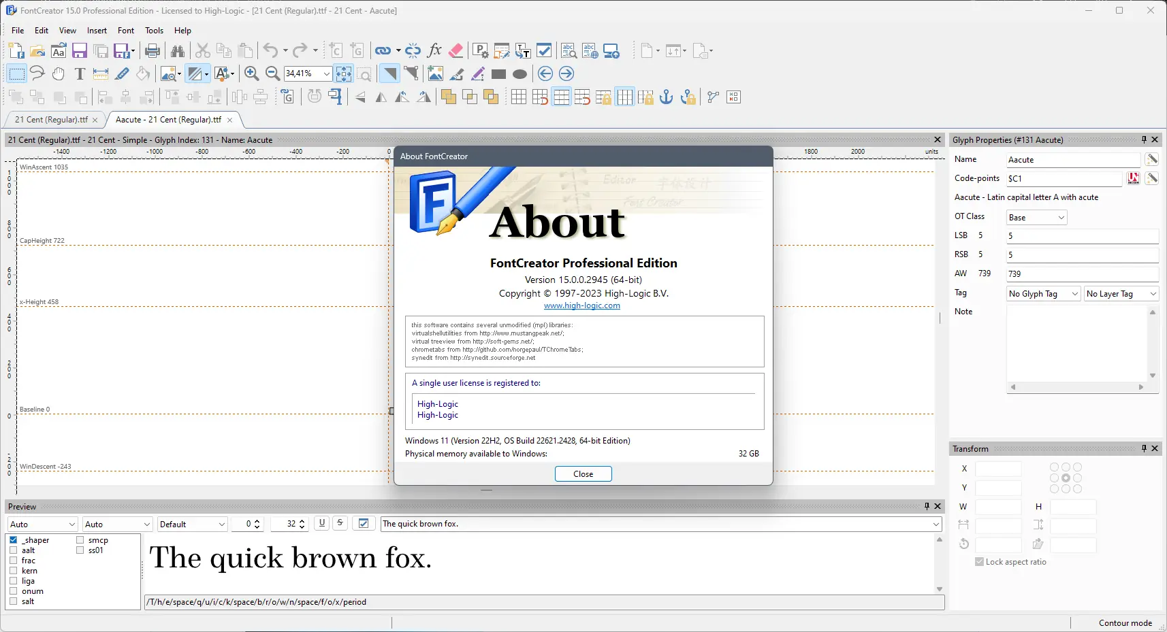Click the flip horizontal triangles icon
This screenshot has width=1167, height=632.
coord(381,97)
